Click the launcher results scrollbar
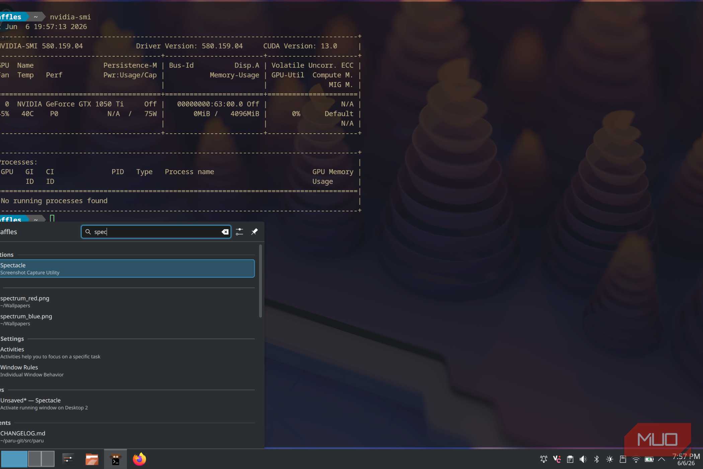703x469 pixels. tap(260, 281)
